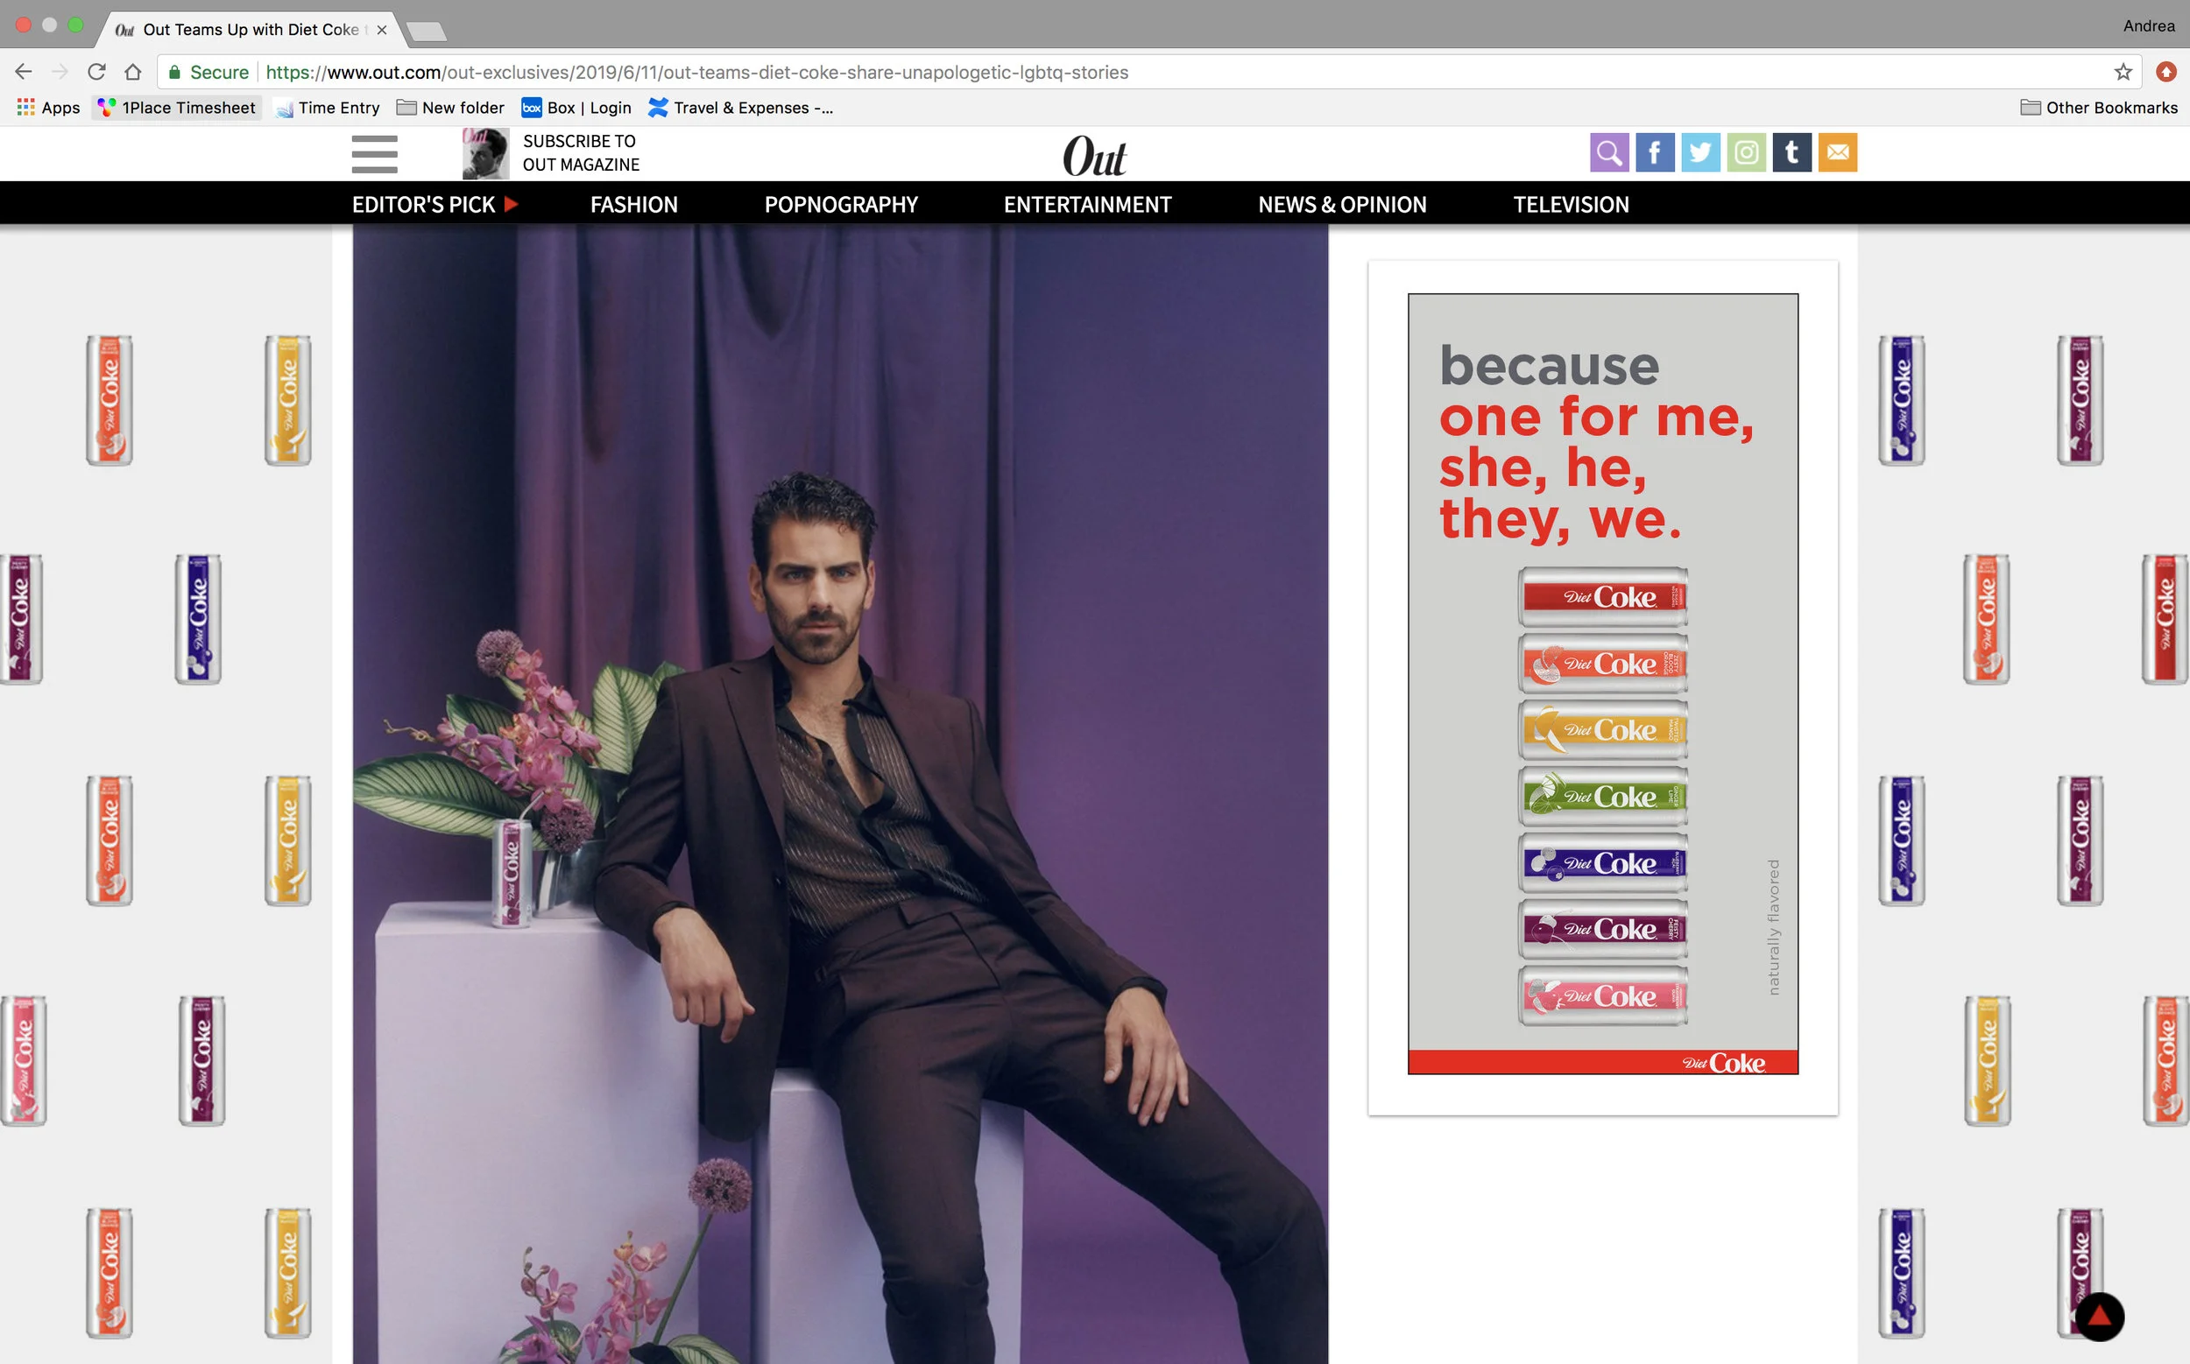Viewport: 2190px width, 1364px height.
Task: Open the Time Entry bookmark
Action: 328,108
